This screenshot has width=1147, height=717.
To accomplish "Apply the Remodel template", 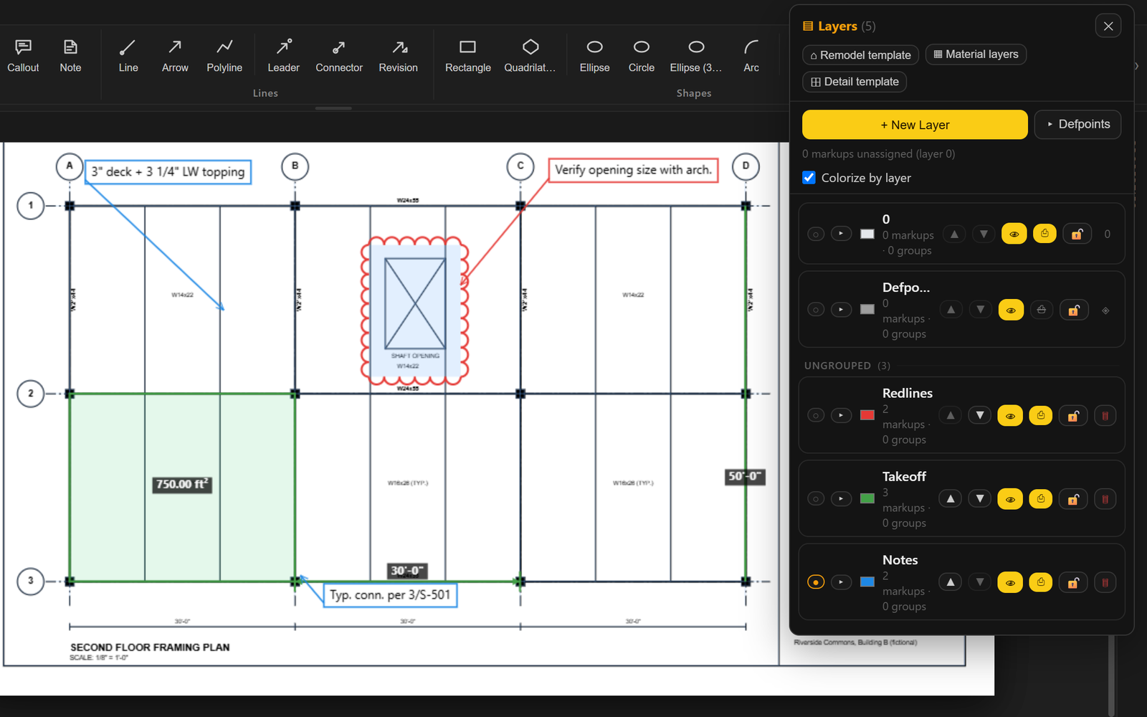I will coord(860,55).
